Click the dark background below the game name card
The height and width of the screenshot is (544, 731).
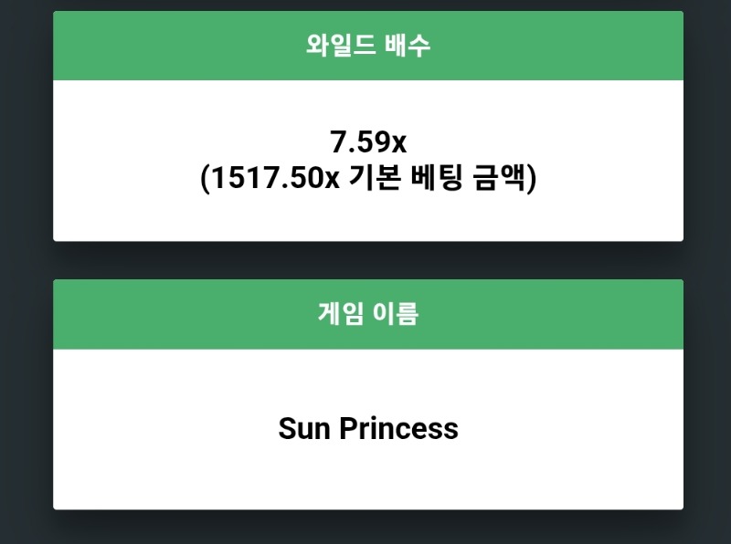[367, 528]
